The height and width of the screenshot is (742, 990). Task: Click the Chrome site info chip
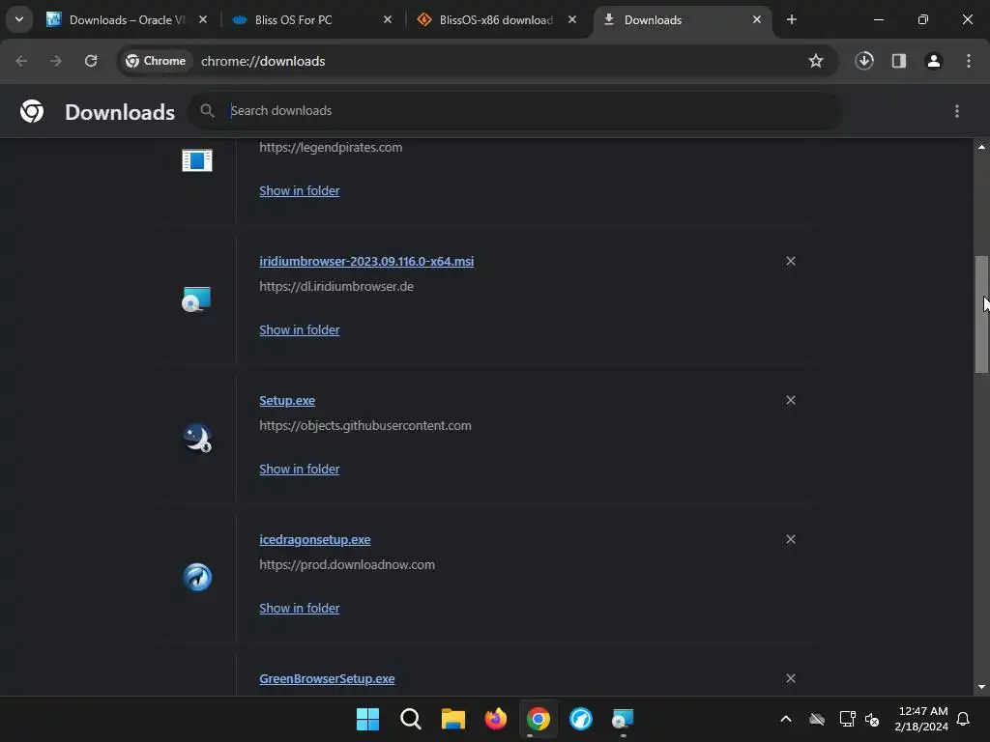[x=156, y=61]
